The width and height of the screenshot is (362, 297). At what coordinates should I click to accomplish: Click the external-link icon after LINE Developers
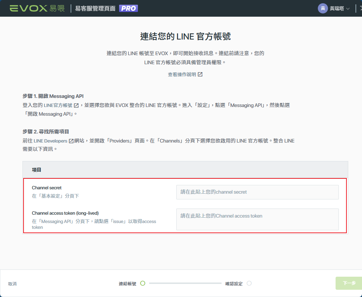71,141
